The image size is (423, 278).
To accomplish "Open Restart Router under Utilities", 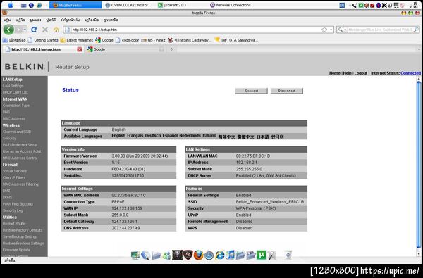I will pos(14,224).
